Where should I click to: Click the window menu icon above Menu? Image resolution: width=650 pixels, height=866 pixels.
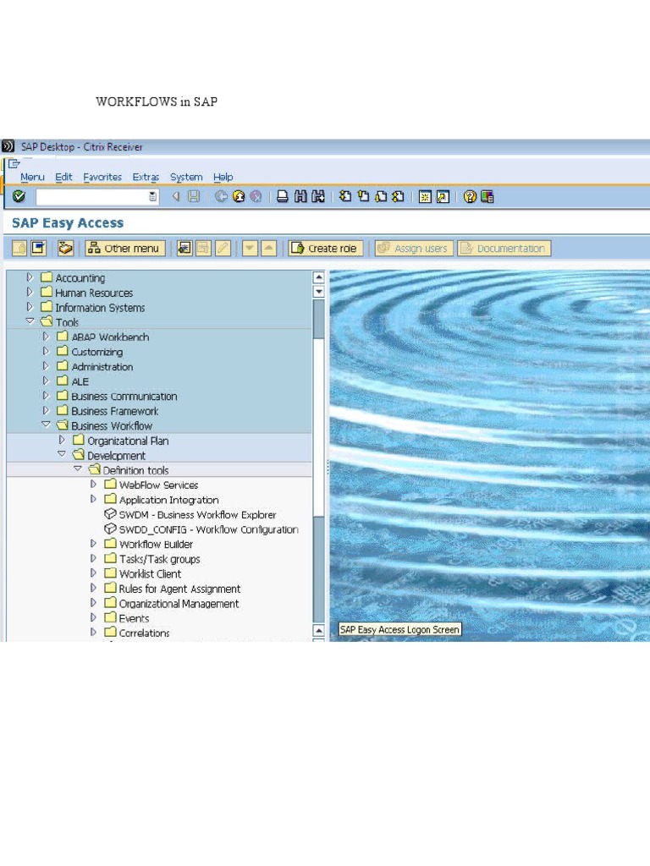point(14,163)
